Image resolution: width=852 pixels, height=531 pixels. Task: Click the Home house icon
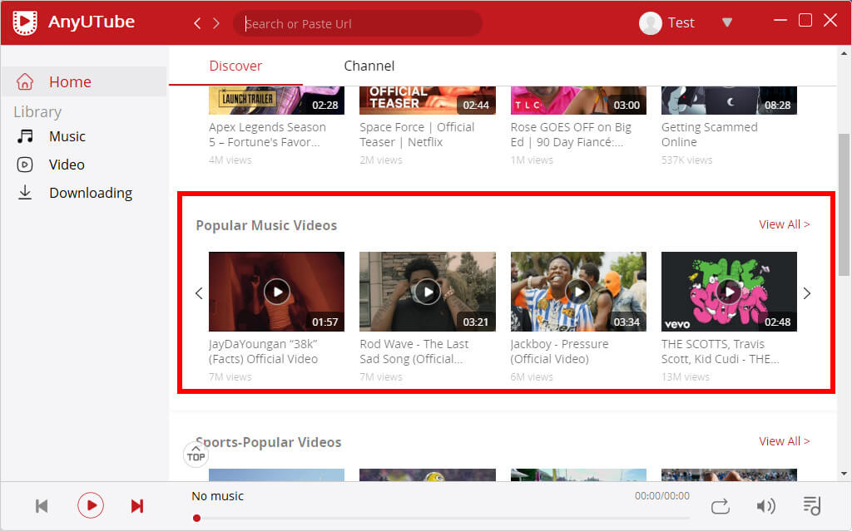tap(25, 81)
